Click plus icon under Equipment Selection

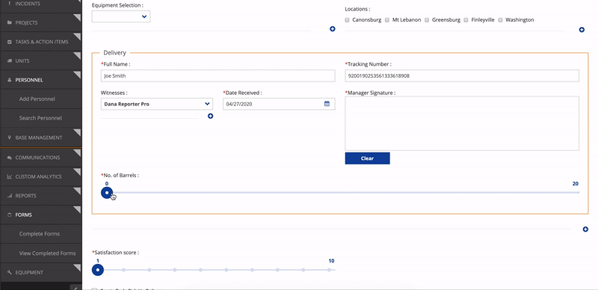pos(333,29)
